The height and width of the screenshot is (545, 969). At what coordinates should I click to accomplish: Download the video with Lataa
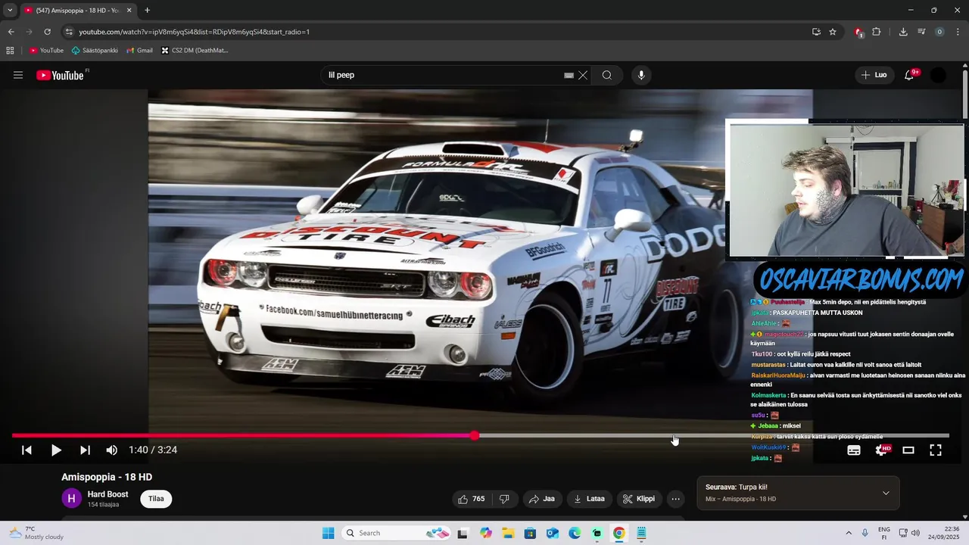click(x=590, y=499)
